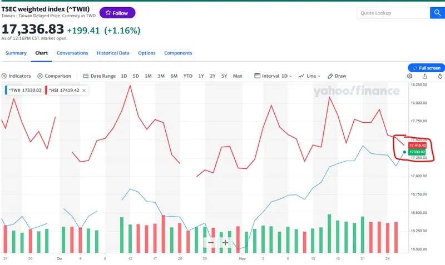The height and width of the screenshot is (265, 445).
Task: Switch to the Conversations tab
Action: (72, 53)
